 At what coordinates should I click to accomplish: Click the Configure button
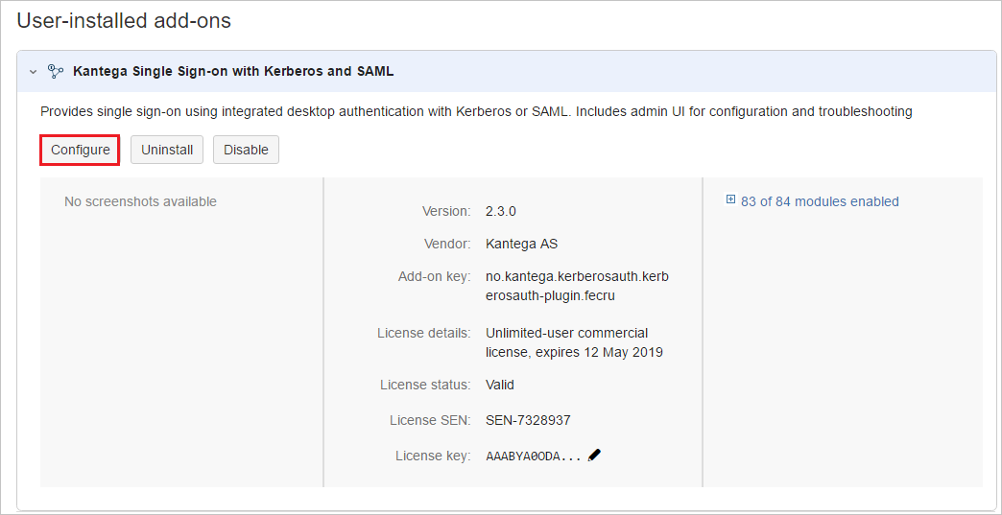pos(80,150)
